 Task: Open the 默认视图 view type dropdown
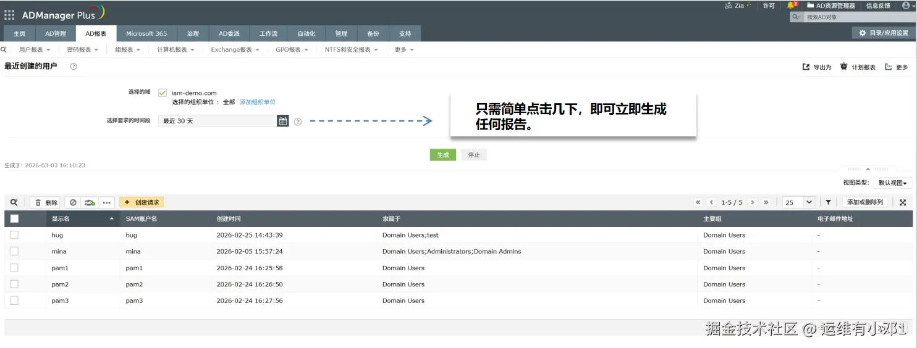click(892, 183)
